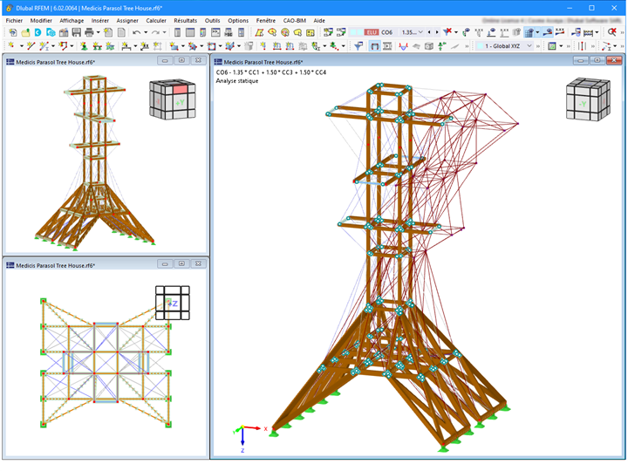628x471 pixels.
Task: Toggle the highlighted surface grid view button
Action: 529,32
